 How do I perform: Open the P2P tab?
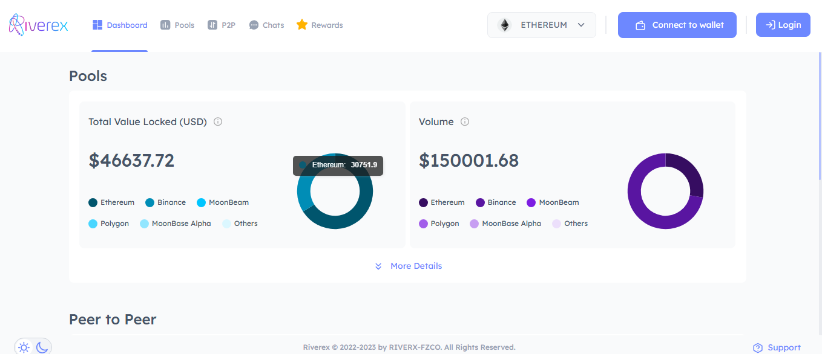[222, 25]
